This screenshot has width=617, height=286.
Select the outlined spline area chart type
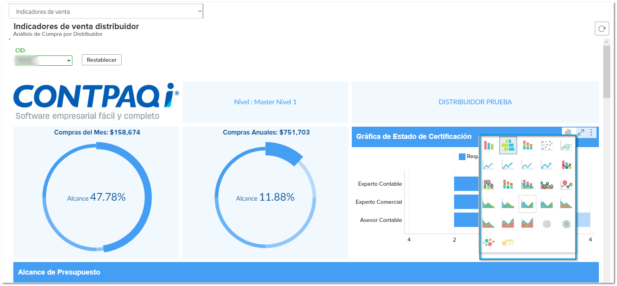point(527,204)
